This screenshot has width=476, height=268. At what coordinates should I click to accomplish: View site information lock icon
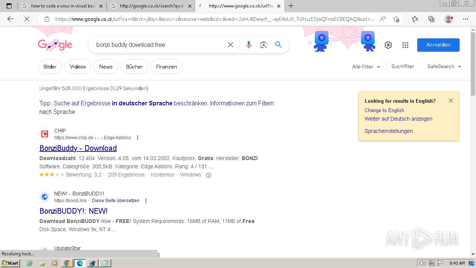tap(46, 19)
